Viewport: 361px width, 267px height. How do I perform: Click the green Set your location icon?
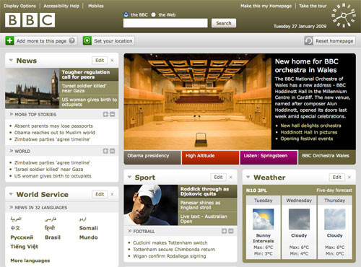pos(87,40)
